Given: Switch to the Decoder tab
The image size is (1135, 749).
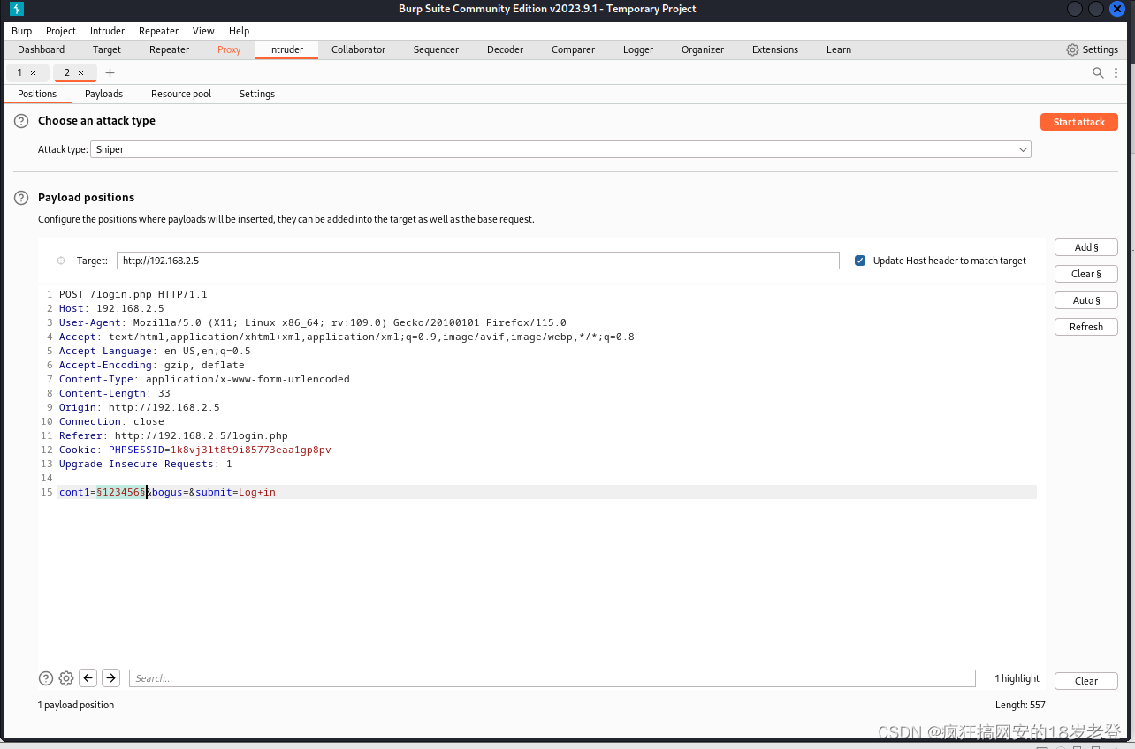Looking at the screenshot, I should coord(506,49).
